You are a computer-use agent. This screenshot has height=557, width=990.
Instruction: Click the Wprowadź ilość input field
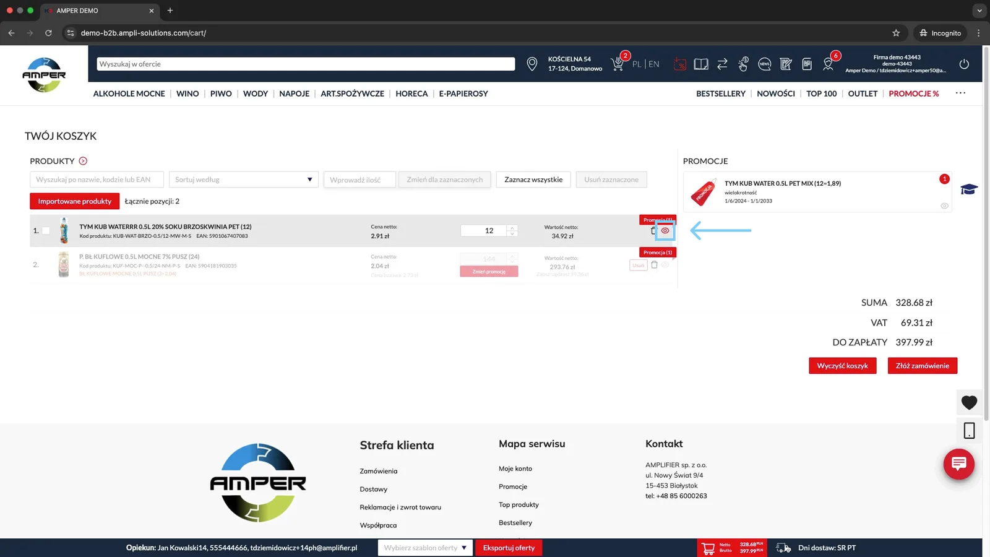(x=359, y=179)
